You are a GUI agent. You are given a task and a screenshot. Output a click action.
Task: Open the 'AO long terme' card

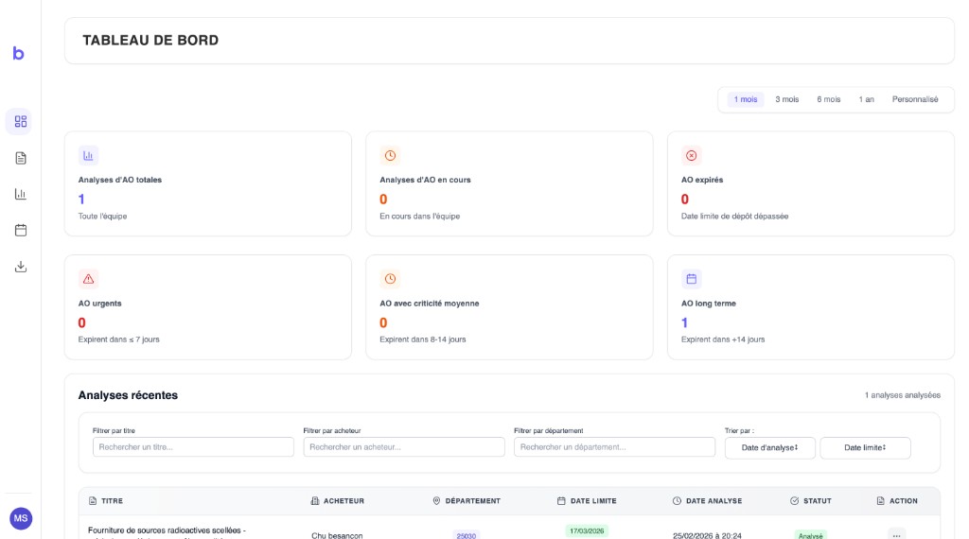click(810, 307)
